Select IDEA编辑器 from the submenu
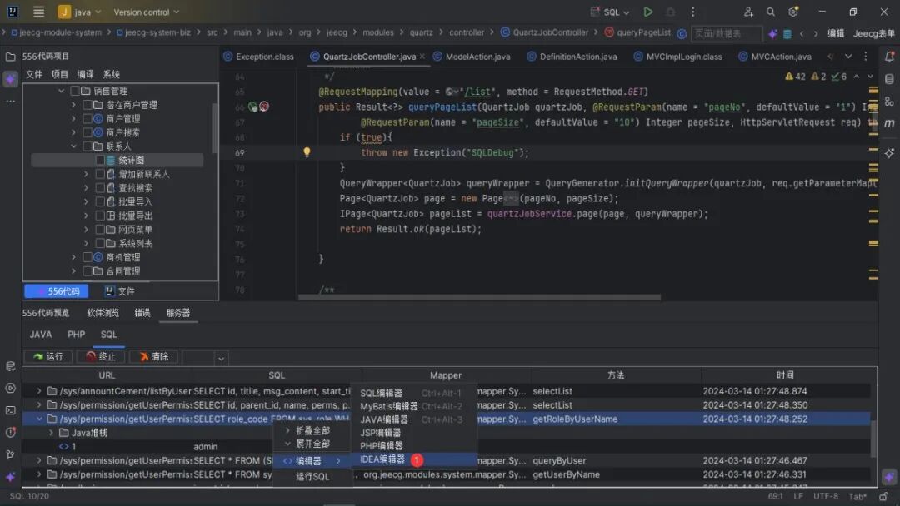 (382, 459)
